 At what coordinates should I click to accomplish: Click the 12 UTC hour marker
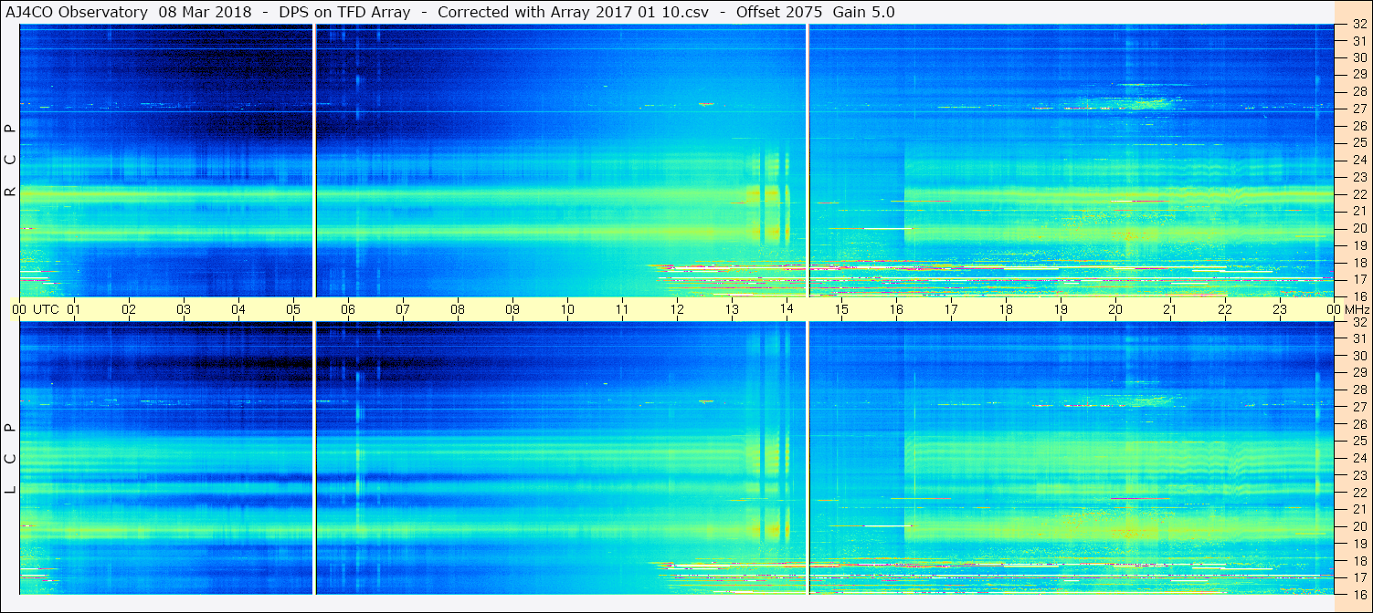coord(677,309)
